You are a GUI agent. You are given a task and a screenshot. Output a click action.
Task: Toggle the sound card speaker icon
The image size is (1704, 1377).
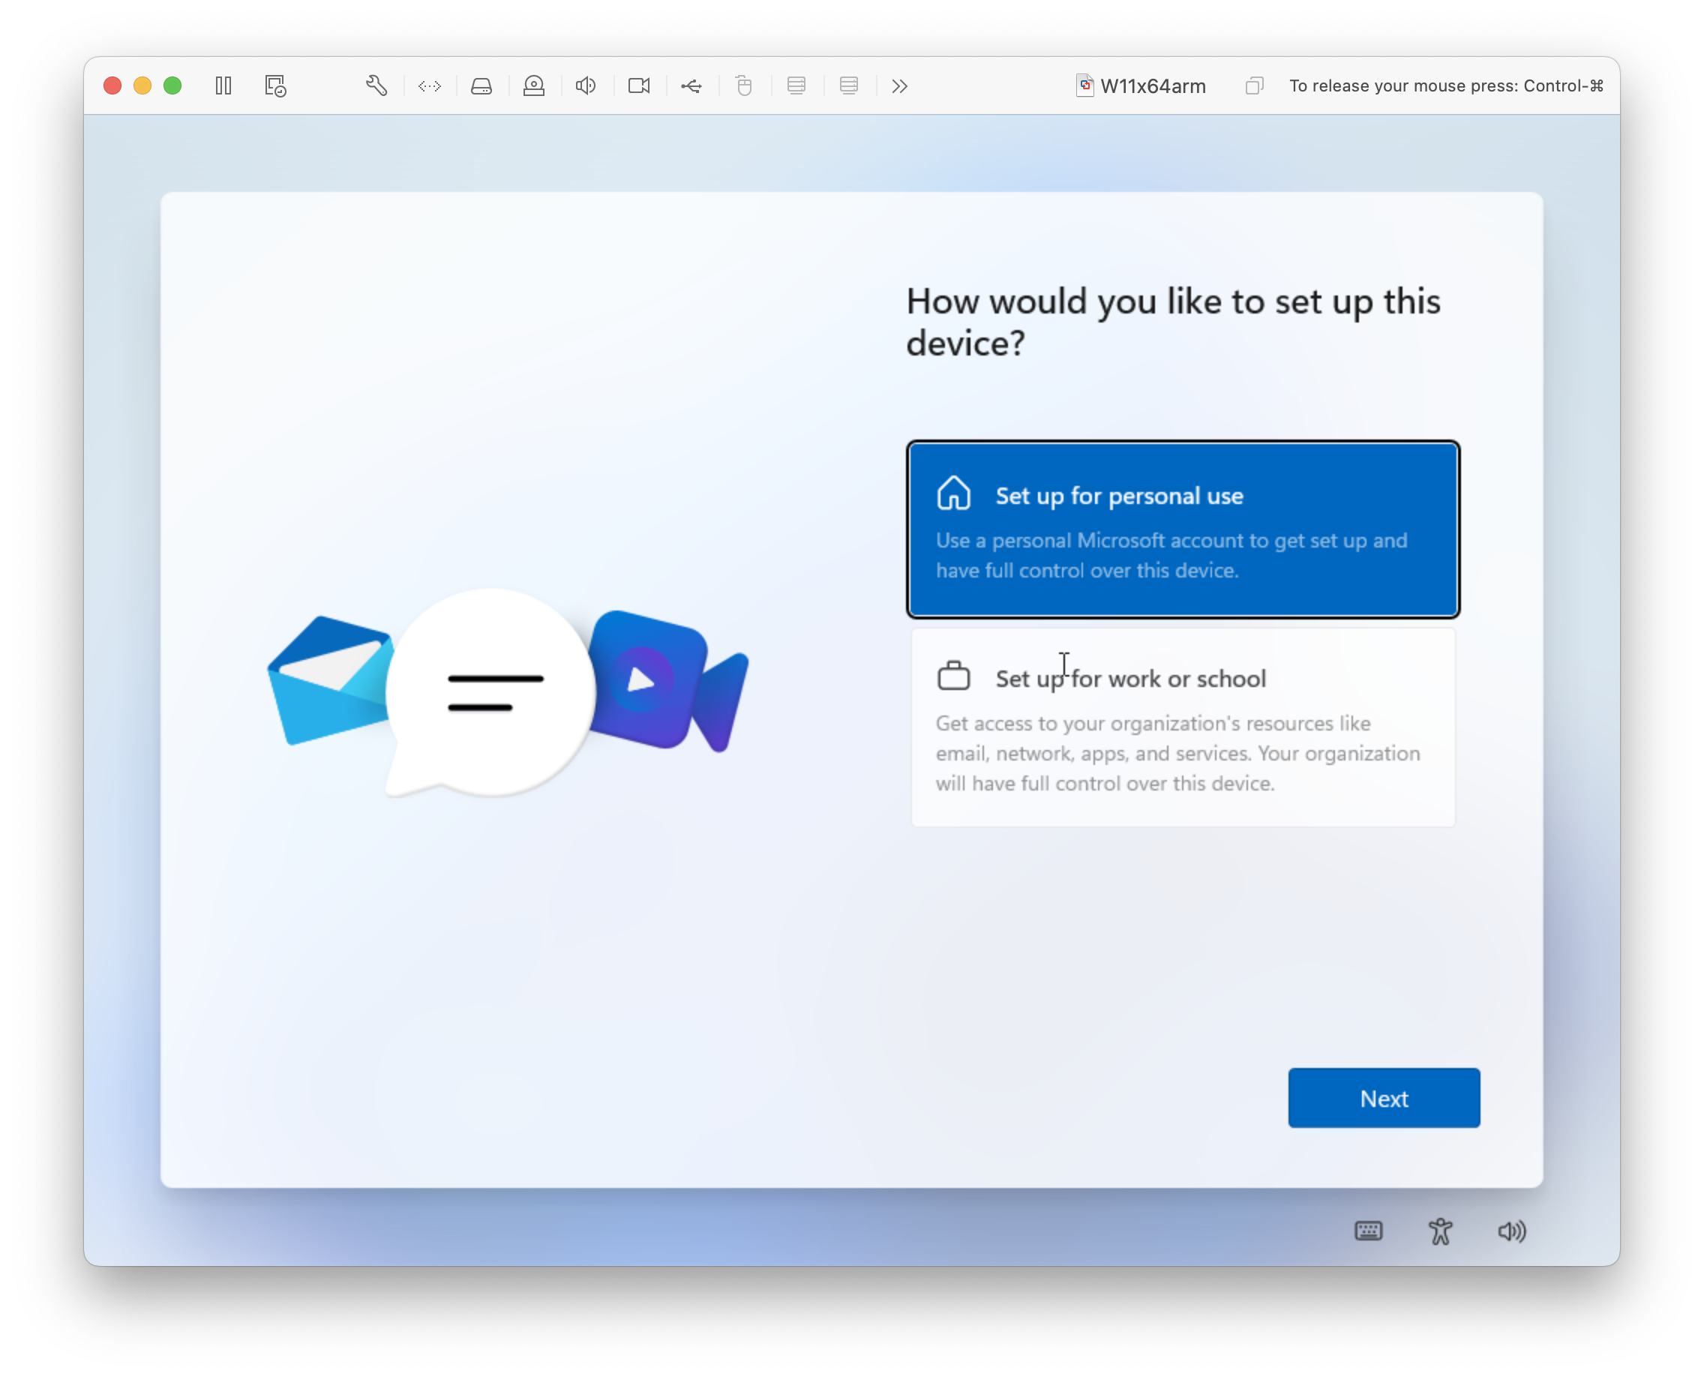[x=586, y=85]
